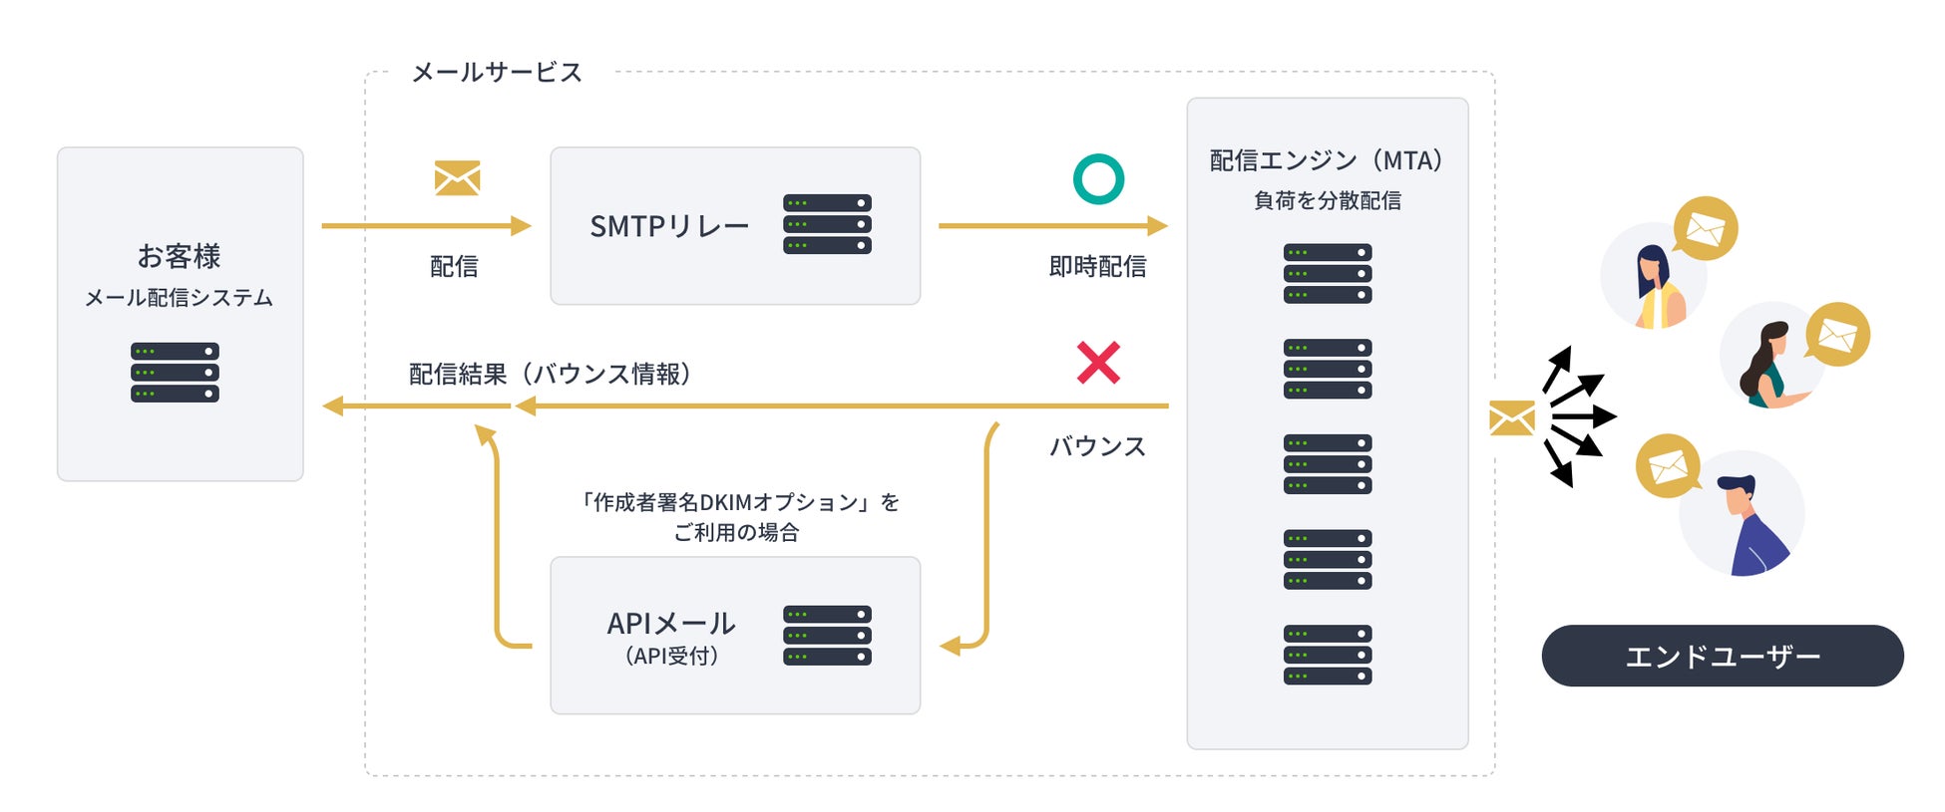Click the envelope icon beside the black fan-out arrows
Screen dimensions: 1945x812
1511,418
